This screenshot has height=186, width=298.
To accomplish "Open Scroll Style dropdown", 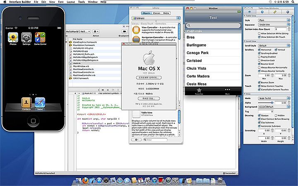I will tap(274, 46).
